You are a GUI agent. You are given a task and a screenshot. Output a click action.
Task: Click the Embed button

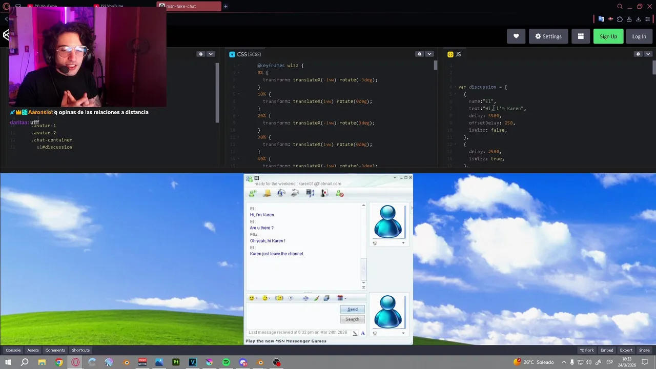[607, 350]
